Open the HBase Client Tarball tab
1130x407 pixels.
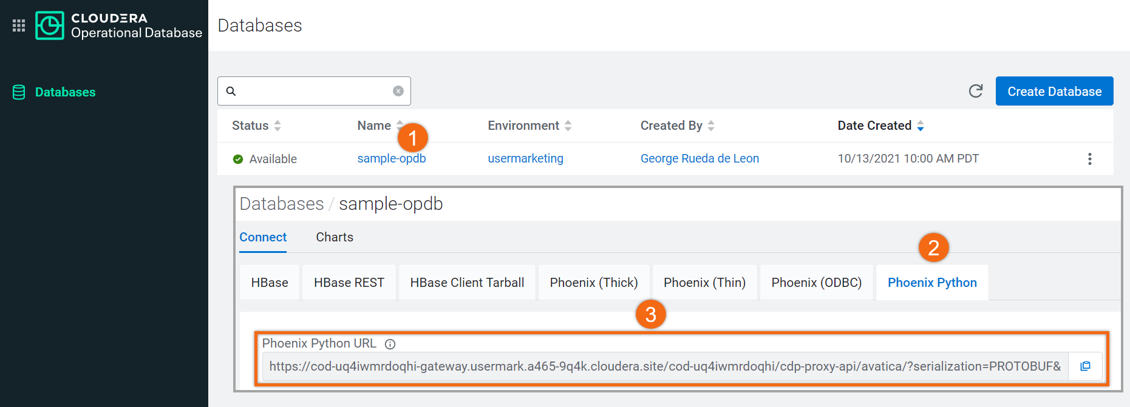click(467, 283)
